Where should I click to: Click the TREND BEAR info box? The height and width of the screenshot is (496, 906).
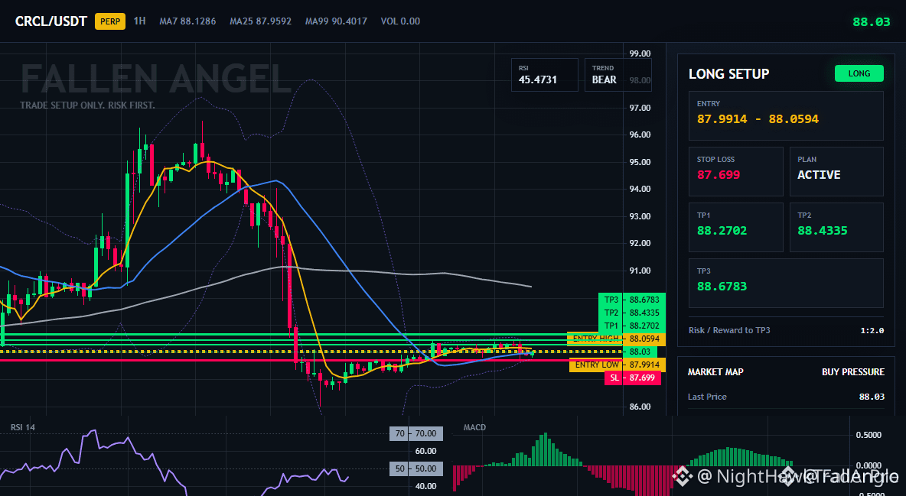tap(618, 74)
